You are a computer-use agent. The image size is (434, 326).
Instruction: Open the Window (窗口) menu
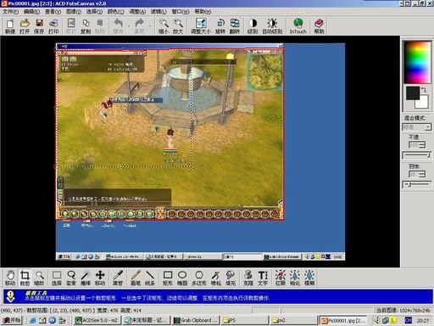tap(181, 12)
